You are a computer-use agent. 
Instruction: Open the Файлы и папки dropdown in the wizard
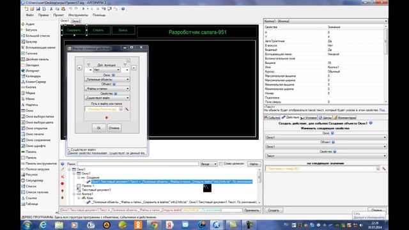pyautogui.click(x=107, y=89)
